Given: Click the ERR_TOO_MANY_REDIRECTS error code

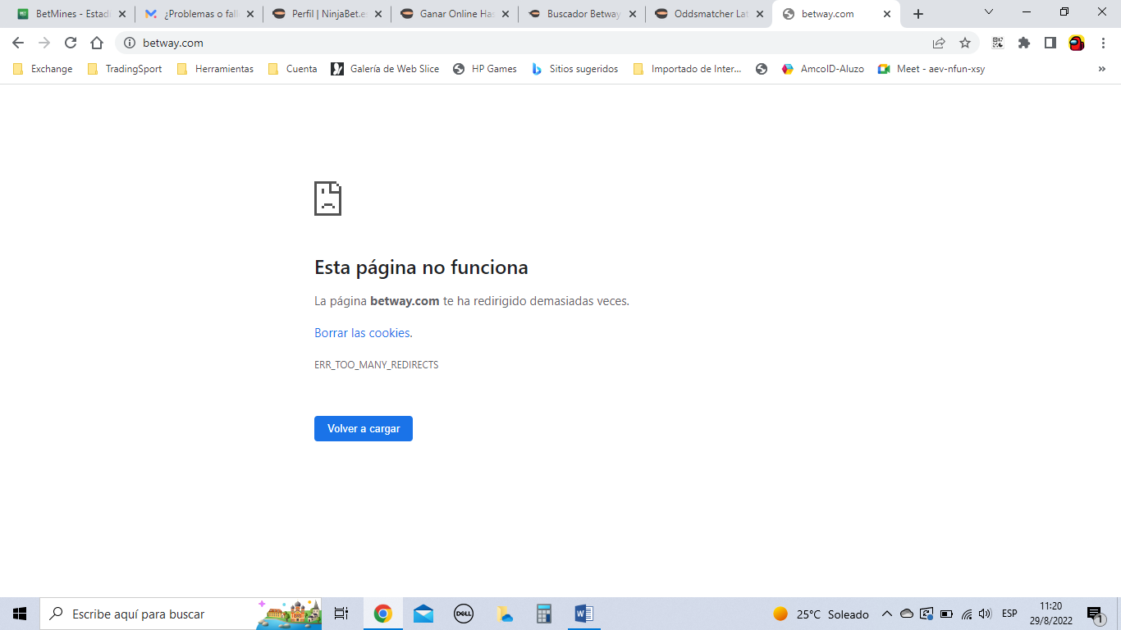Looking at the screenshot, I should [x=377, y=365].
